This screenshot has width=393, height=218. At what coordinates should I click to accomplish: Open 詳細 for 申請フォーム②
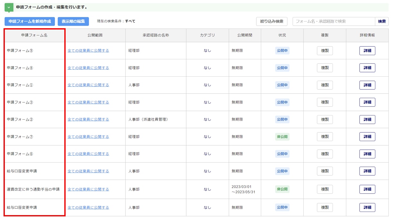click(367, 120)
